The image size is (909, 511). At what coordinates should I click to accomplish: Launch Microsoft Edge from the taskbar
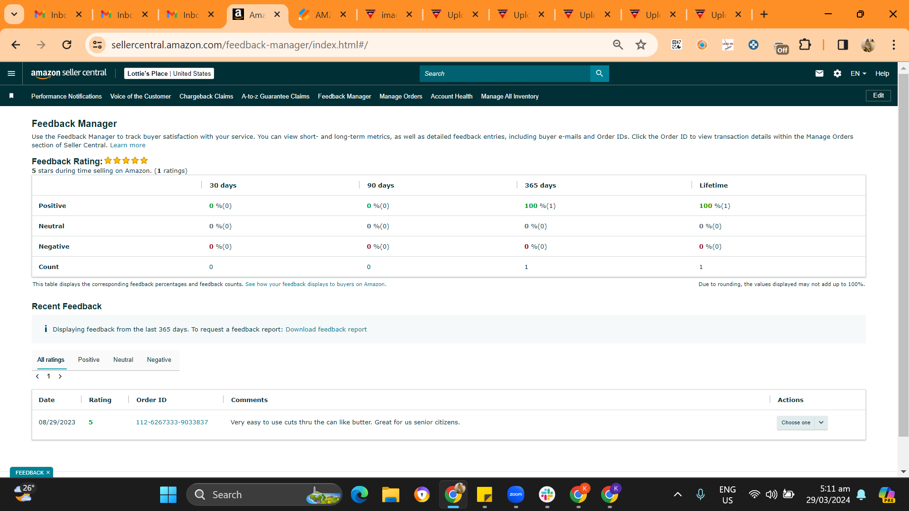pyautogui.click(x=360, y=494)
